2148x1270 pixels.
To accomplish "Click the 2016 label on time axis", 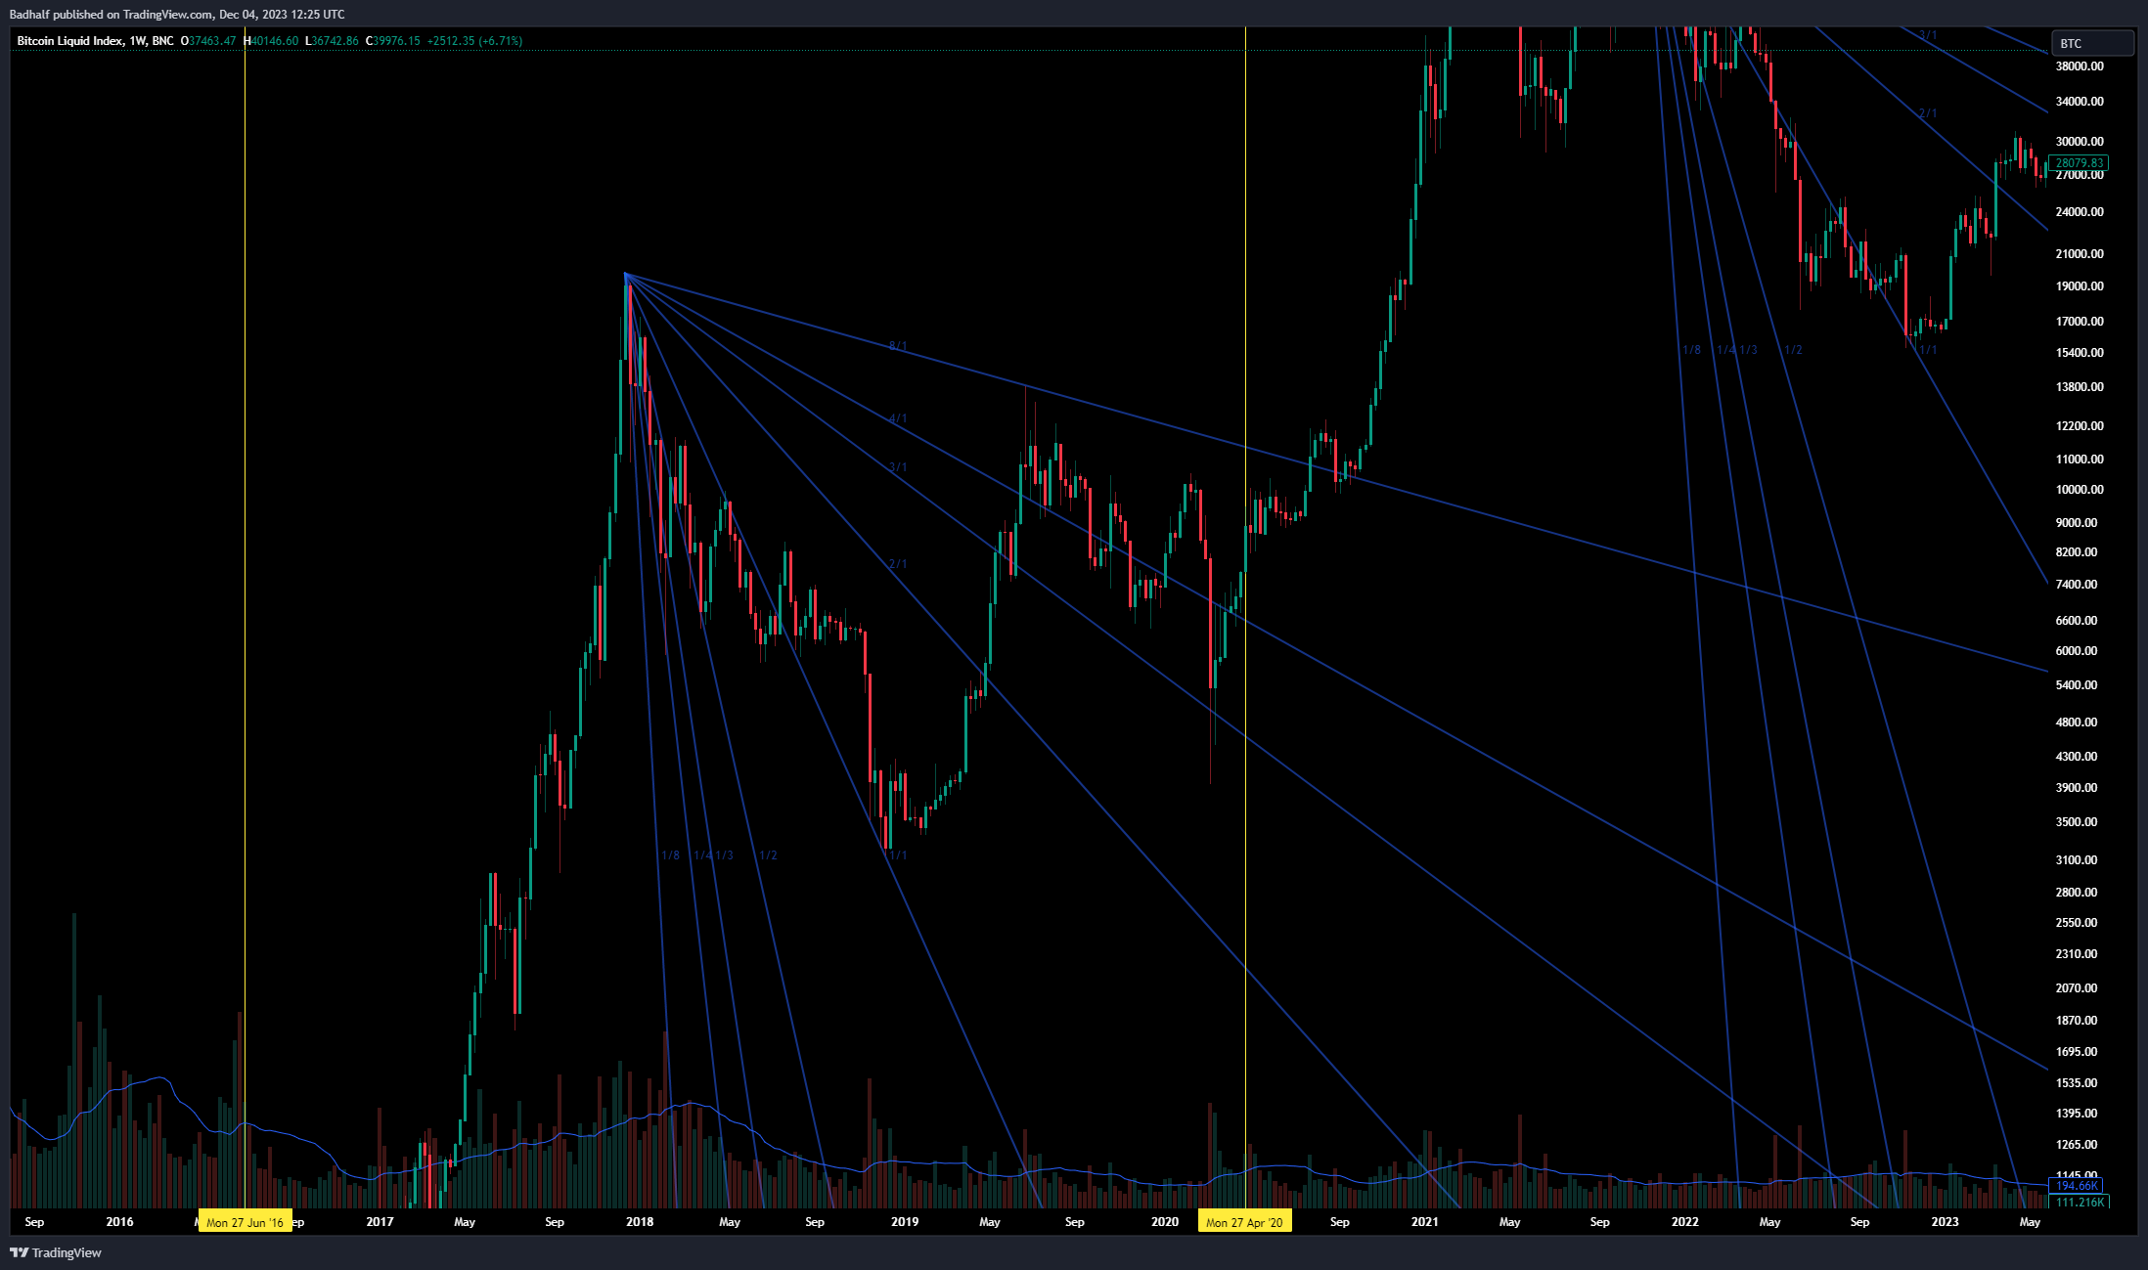I will click(119, 1222).
